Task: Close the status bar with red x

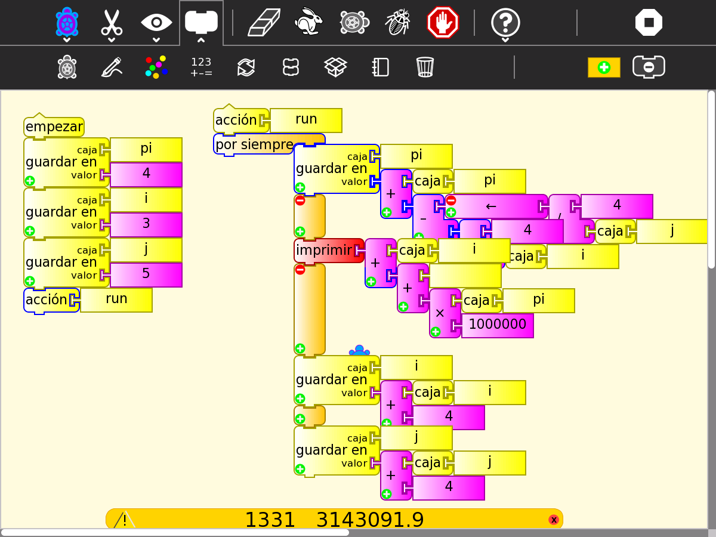Action: click(x=554, y=520)
